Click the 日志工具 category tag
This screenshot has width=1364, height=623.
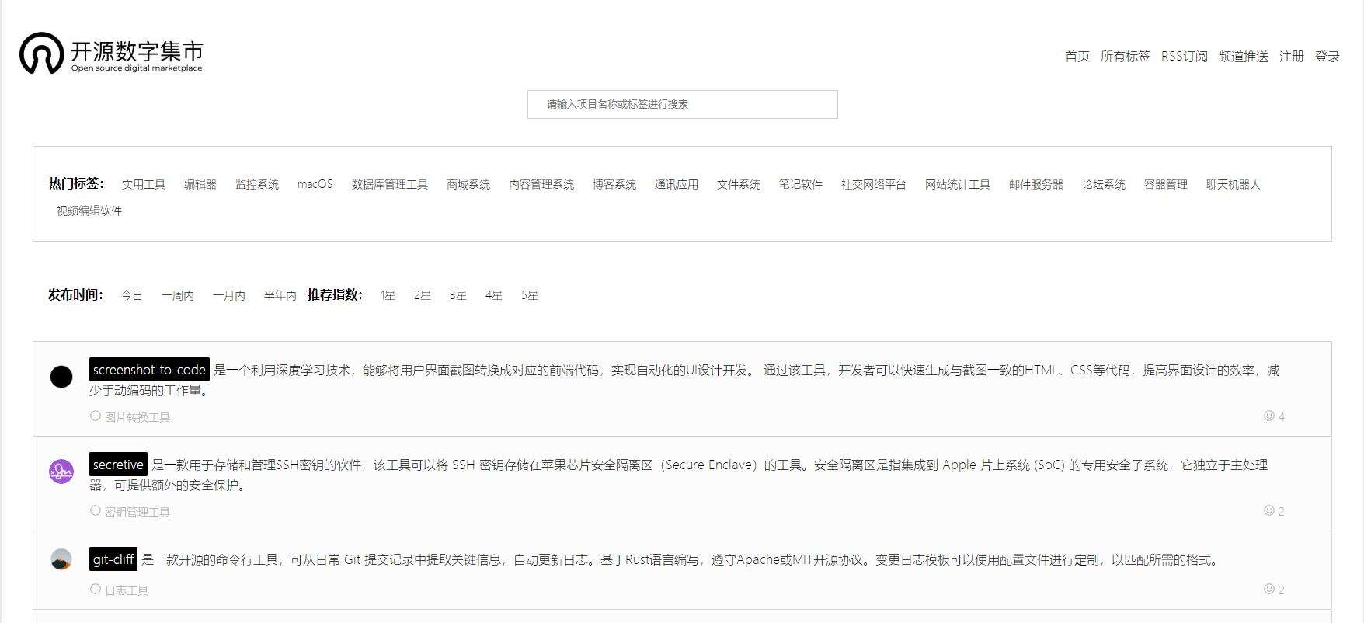pos(127,590)
